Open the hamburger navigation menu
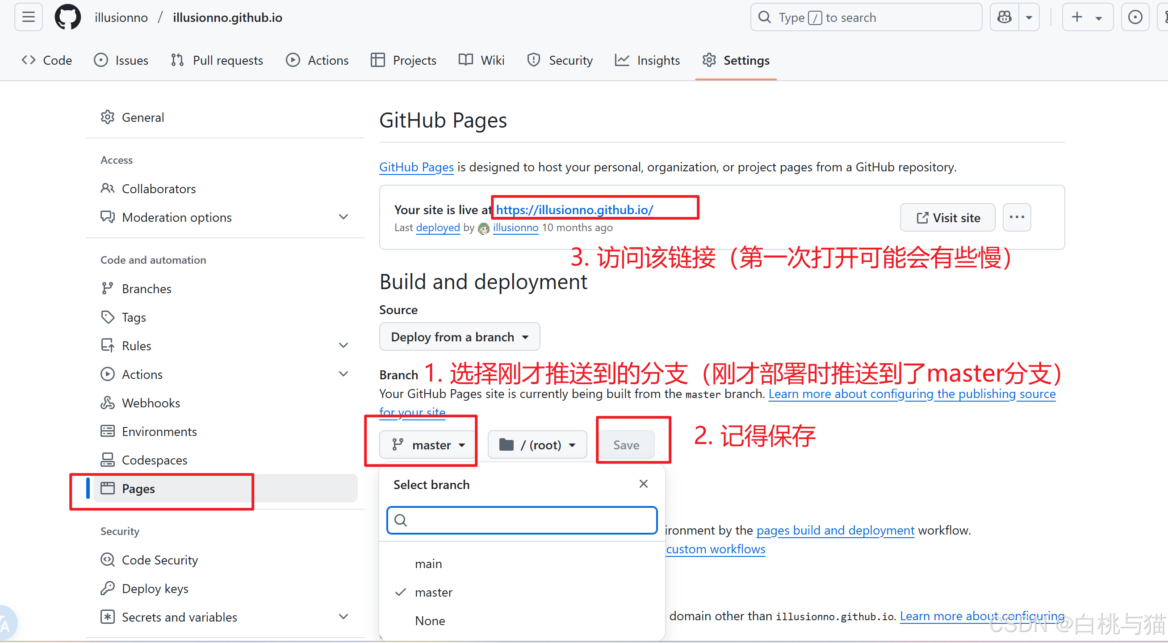Screen dimensions: 1168x643 [x=28, y=17]
